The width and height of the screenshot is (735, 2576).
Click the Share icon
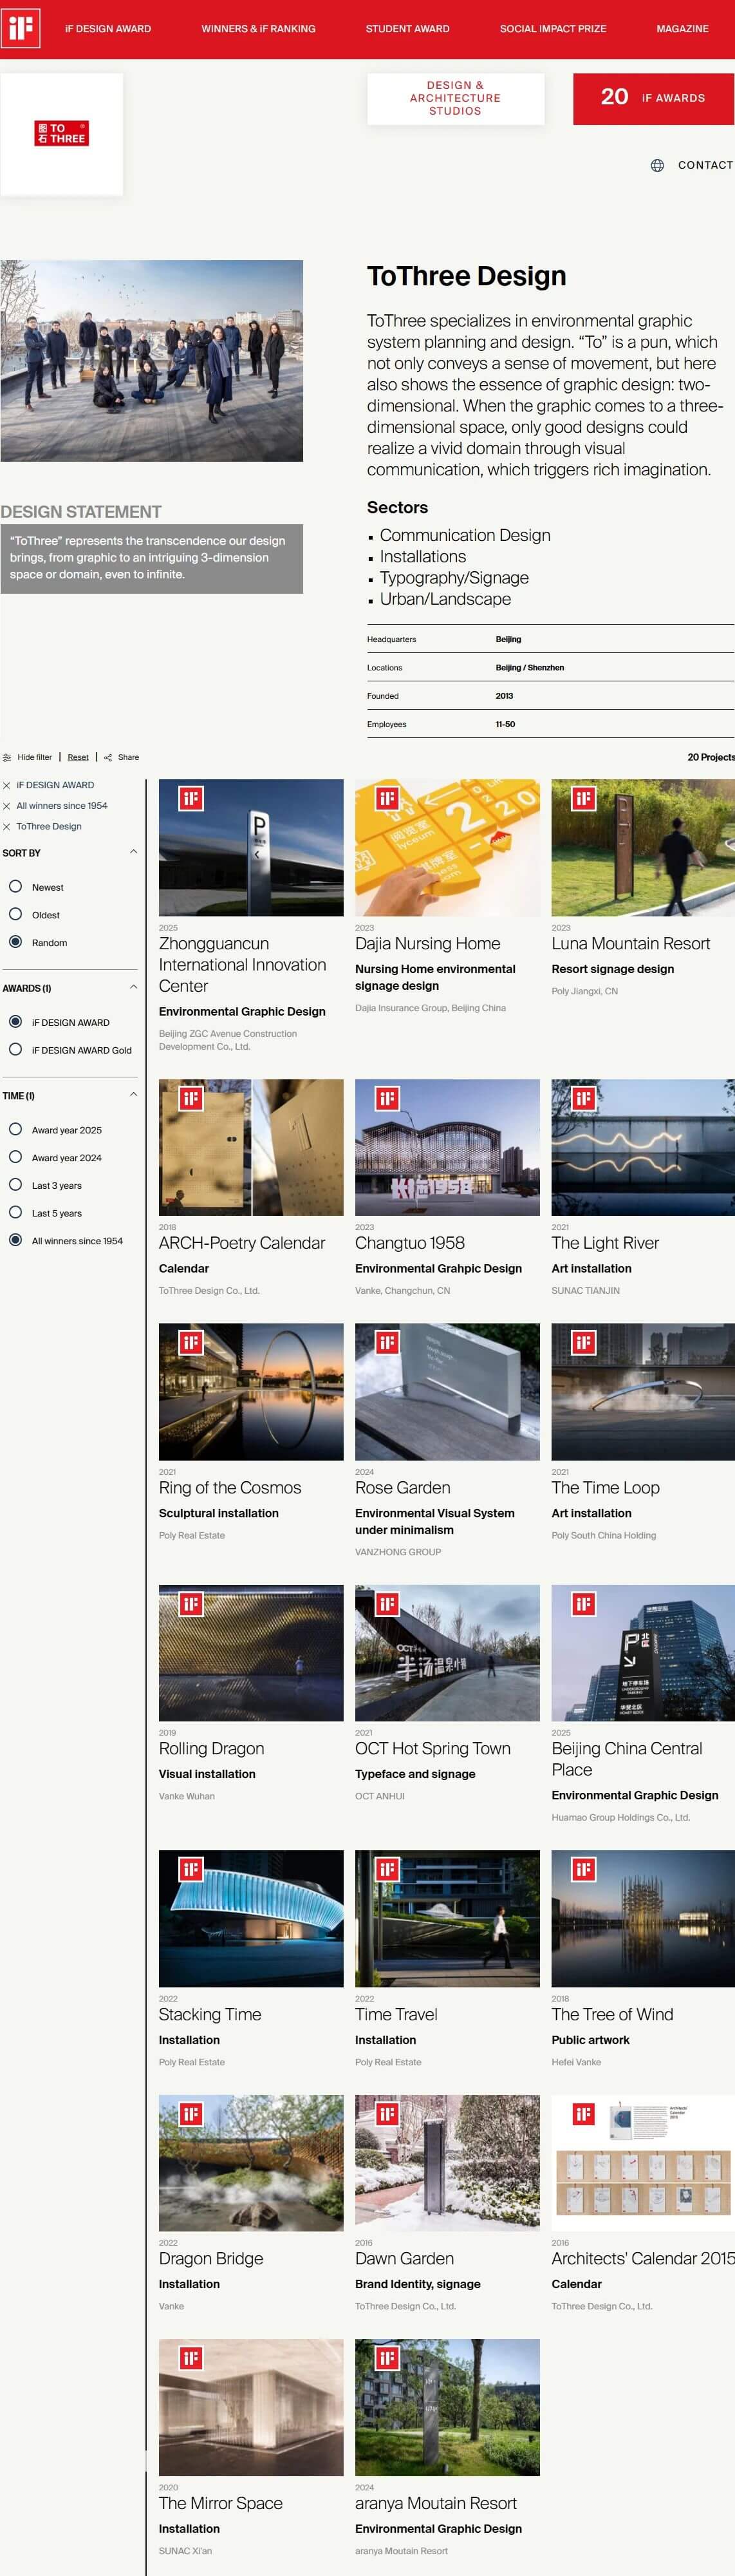click(108, 757)
